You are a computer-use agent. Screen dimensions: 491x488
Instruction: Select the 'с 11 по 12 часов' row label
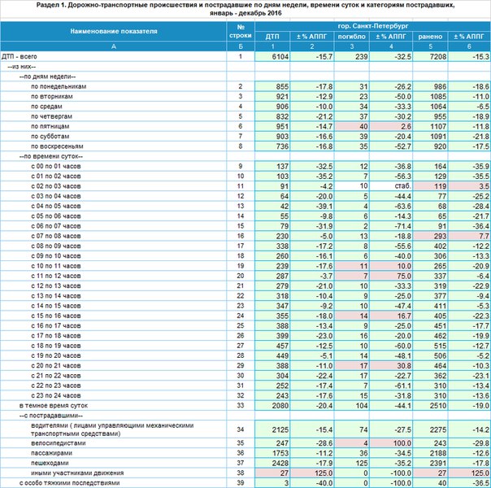[56, 277]
